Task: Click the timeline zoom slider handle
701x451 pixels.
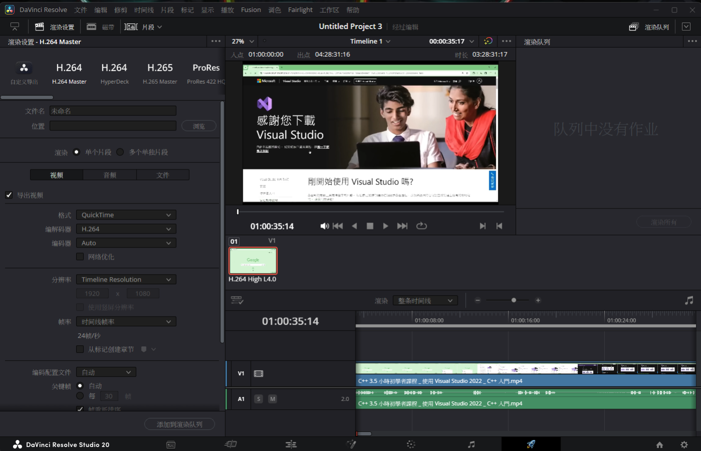Action: point(513,300)
